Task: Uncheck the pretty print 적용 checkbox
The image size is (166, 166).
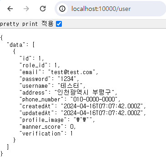Action: 59,24
